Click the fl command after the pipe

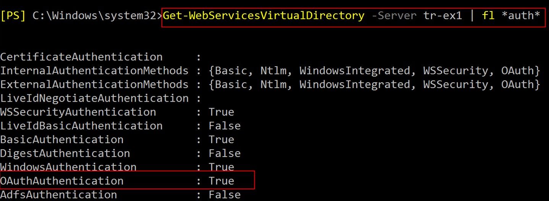489,16
